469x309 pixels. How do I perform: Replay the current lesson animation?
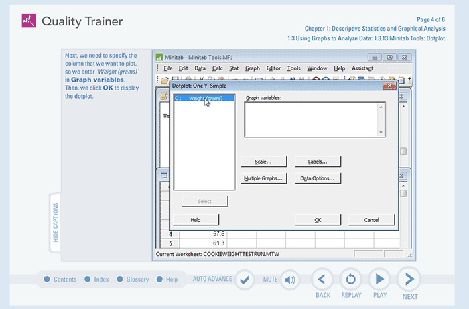[x=351, y=280]
